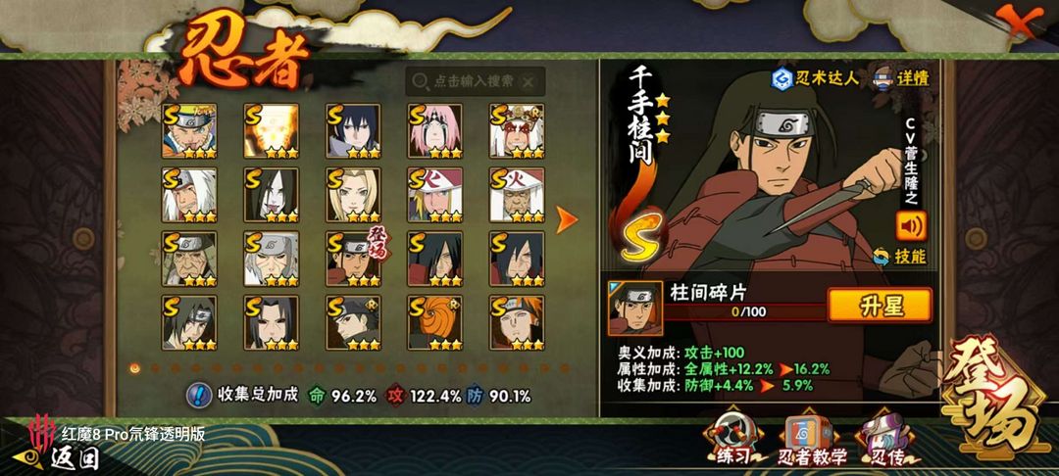This screenshot has width=1059, height=476.
Task: Tap the blue collection bonus info icon
Action: click(197, 396)
